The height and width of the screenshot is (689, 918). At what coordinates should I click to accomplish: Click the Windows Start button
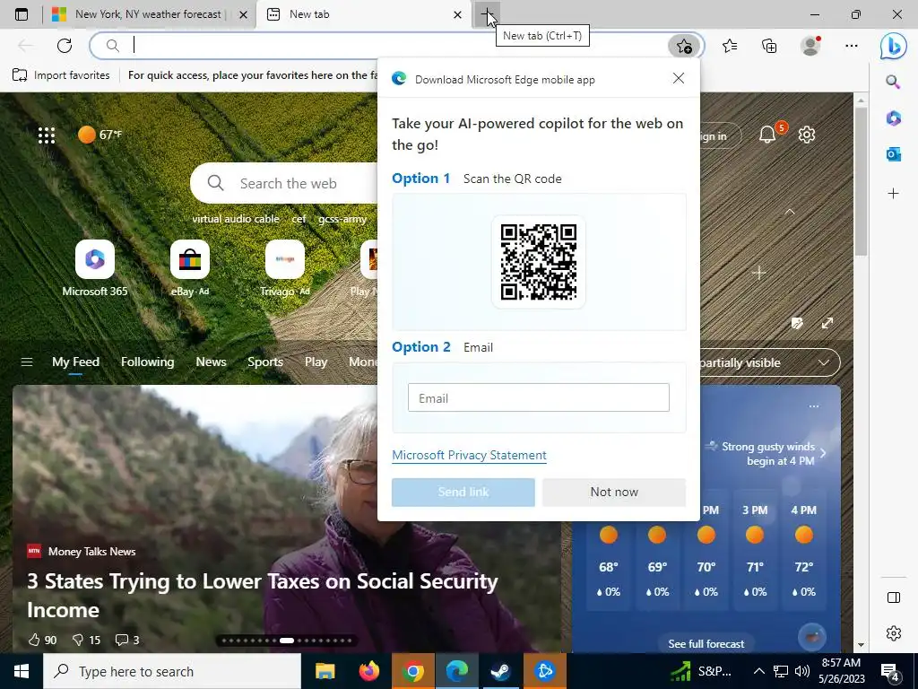tap(22, 671)
